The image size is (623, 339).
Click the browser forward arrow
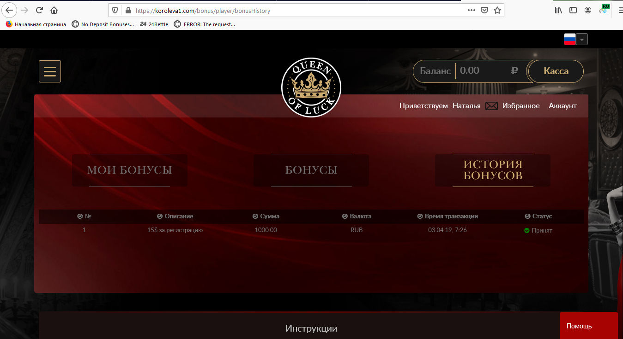pos(25,10)
